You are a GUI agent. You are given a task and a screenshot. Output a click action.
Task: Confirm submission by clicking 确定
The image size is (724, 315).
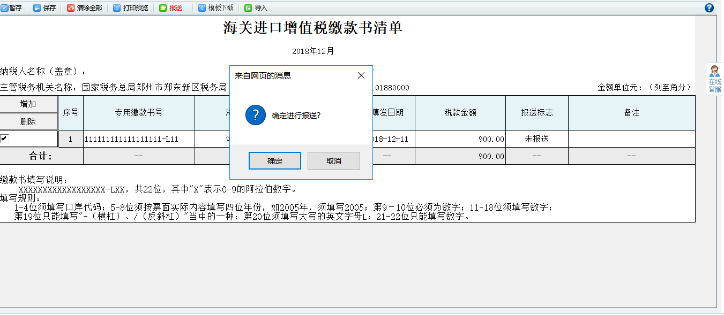[274, 160]
